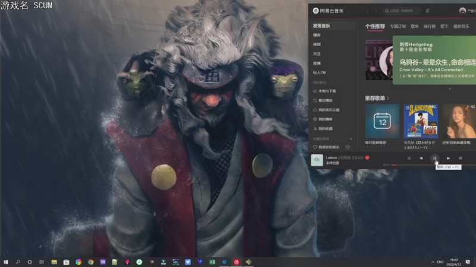Switch to the 歌单 tab

(415, 26)
